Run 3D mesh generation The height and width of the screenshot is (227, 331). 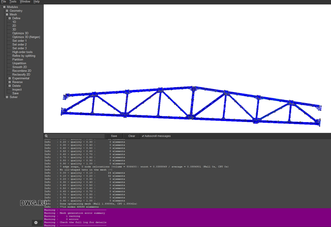pos(14,30)
